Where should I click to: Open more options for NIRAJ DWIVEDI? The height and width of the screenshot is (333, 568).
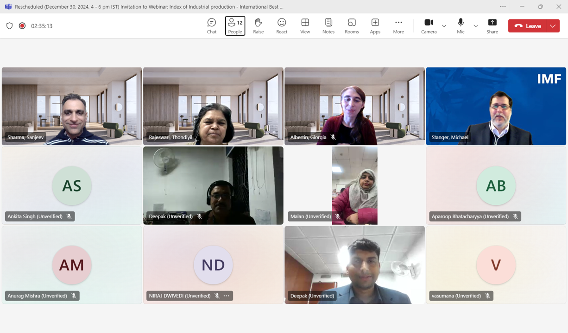(227, 296)
